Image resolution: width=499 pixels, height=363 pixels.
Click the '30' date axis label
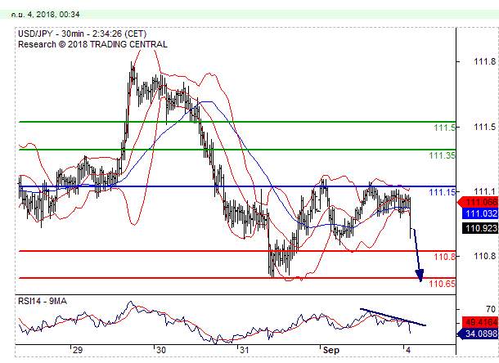click(161, 350)
